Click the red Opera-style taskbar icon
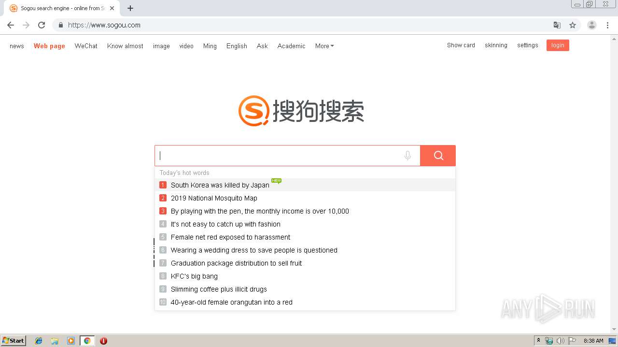618x347 pixels. [x=103, y=341]
